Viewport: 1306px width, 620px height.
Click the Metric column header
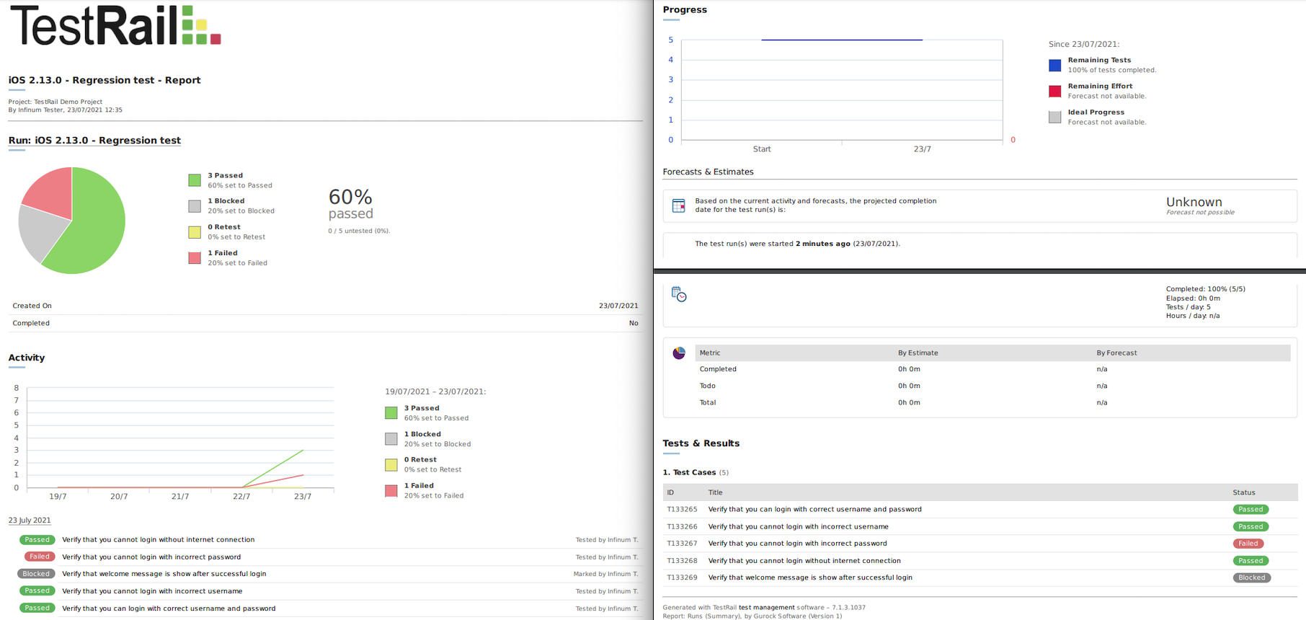click(710, 353)
